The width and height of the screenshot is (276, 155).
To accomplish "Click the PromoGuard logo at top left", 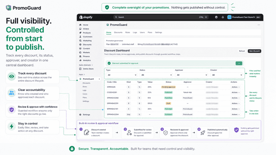I will (23, 8).
